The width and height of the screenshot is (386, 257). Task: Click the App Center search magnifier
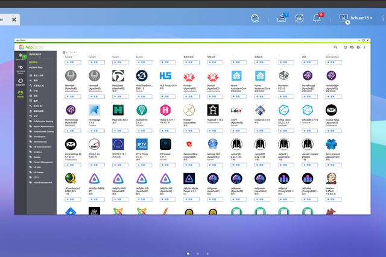click(x=335, y=47)
